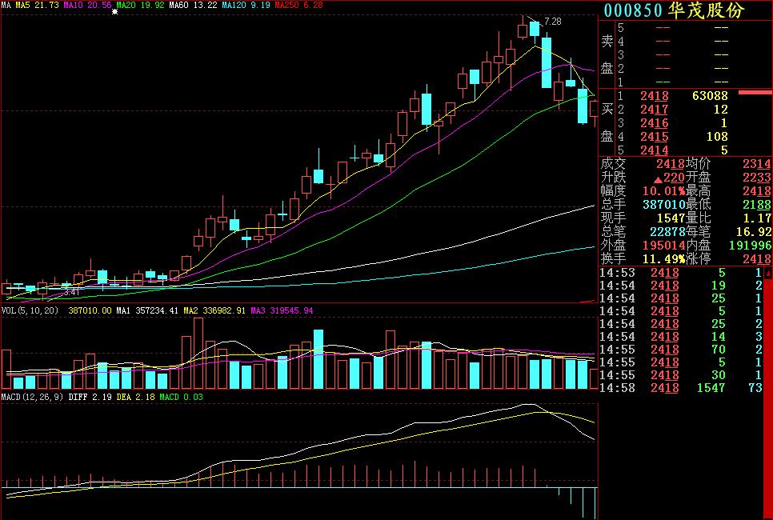Click the 14:53 tick row
Image resolution: width=773 pixels, height=520 pixels.
[681, 273]
